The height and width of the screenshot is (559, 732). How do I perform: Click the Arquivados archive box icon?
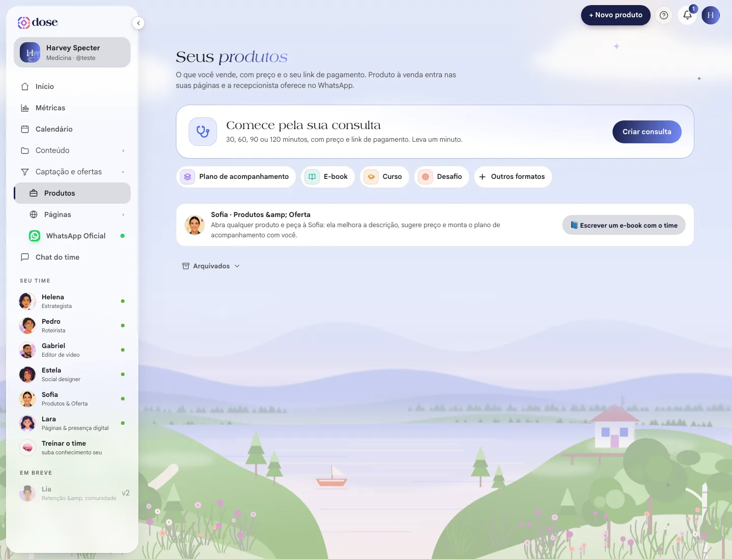tap(186, 266)
